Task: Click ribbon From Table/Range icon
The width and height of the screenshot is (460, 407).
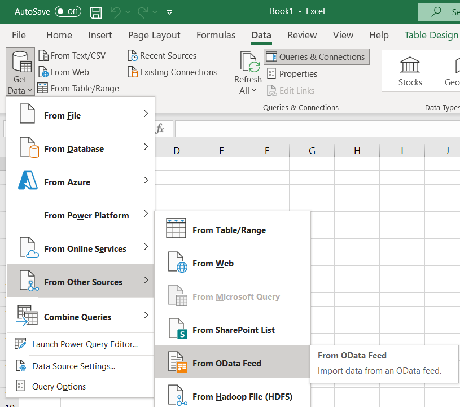Action: coord(42,88)
